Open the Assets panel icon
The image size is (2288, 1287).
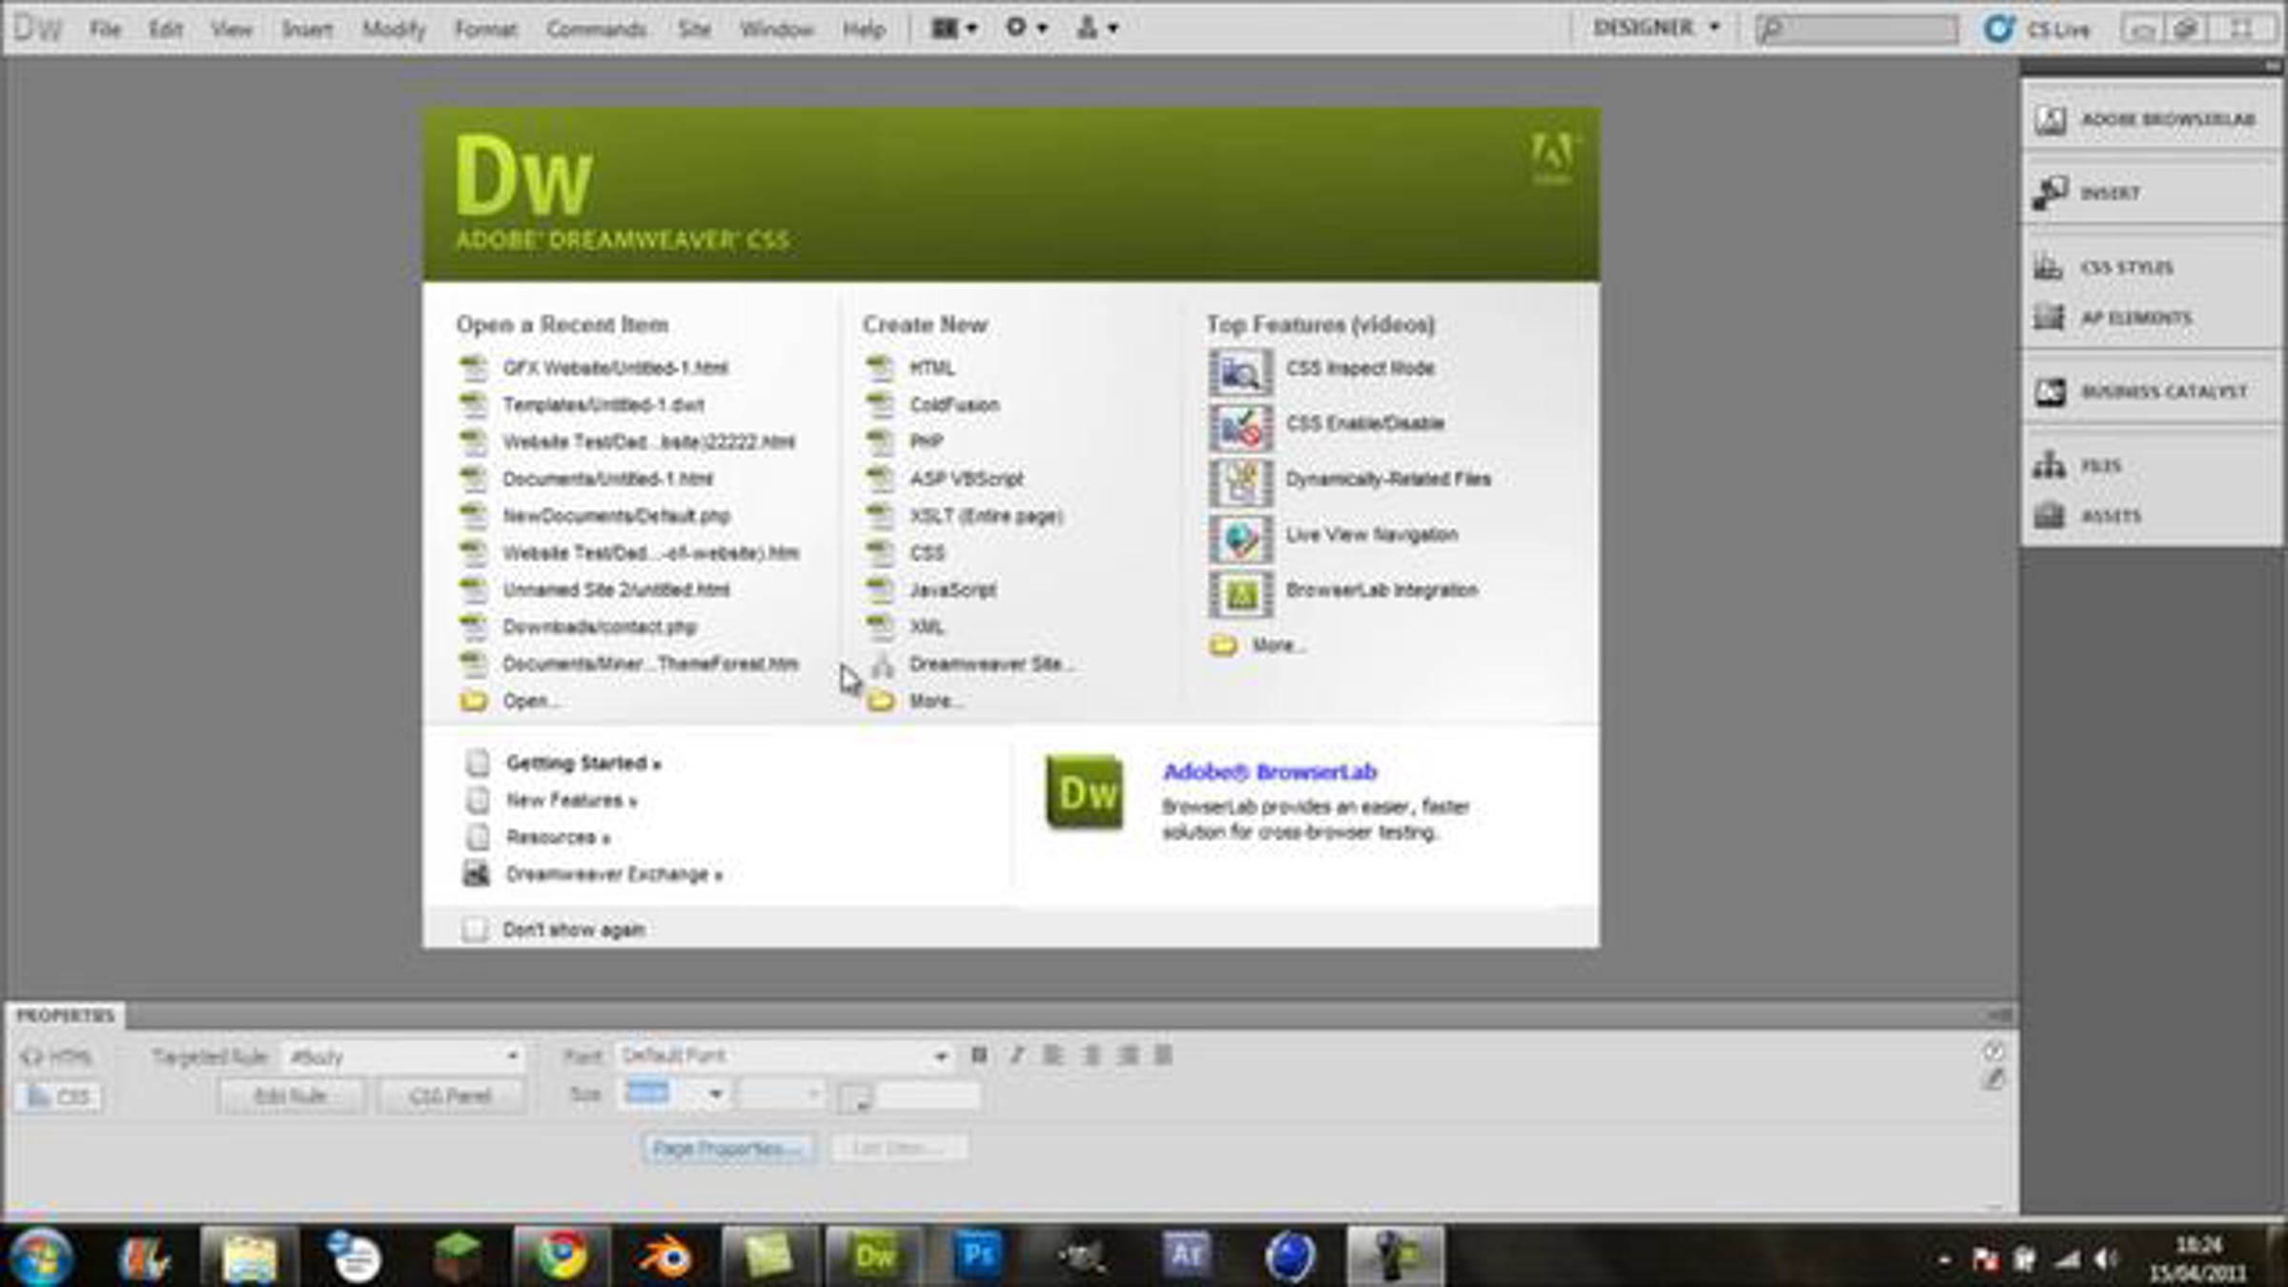(2048, 516)
